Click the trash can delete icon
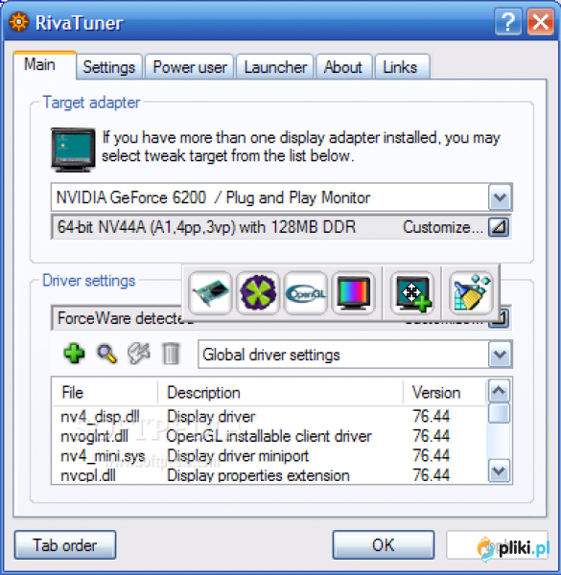Image resolution: width=561 pixels, height=575 pixels. point(171,354)
